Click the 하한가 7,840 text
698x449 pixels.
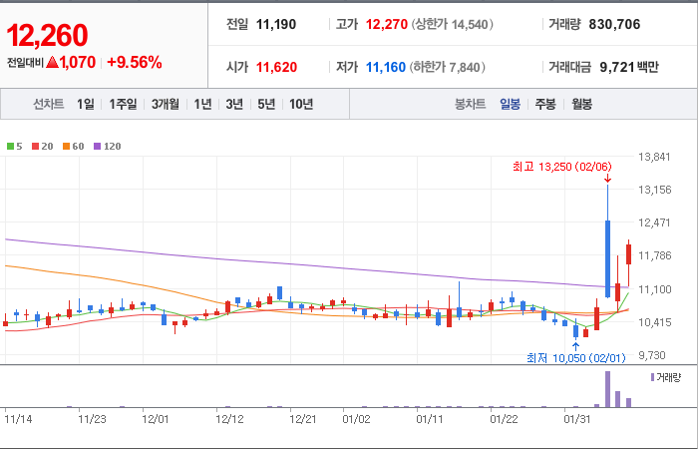point(448,67)
